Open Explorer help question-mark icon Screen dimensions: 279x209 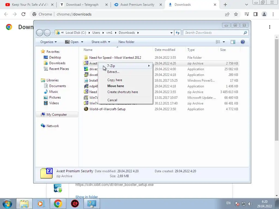click(x=242, y=42)
